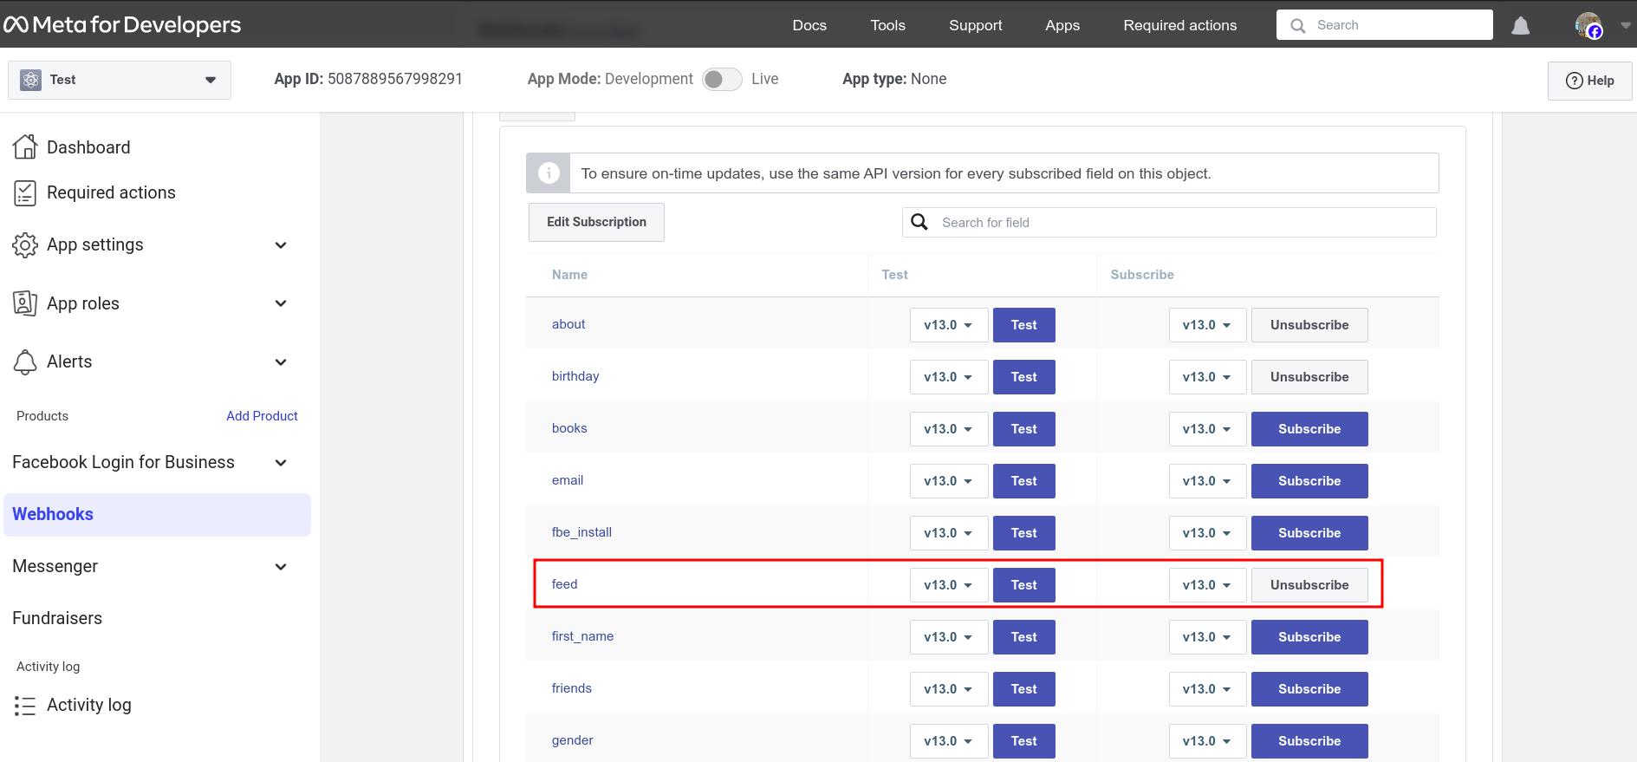Click the Help button
The width and height of the screenshot is (1637, 762).
pyautogui.click(x=1589, y=81)
